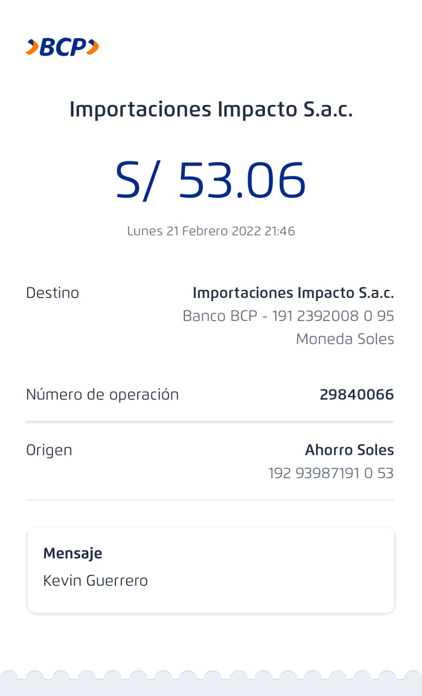Click the right orange chevron of the BCP logo
The width and height of the screenshot is (422, 696).
click(93, 47)
